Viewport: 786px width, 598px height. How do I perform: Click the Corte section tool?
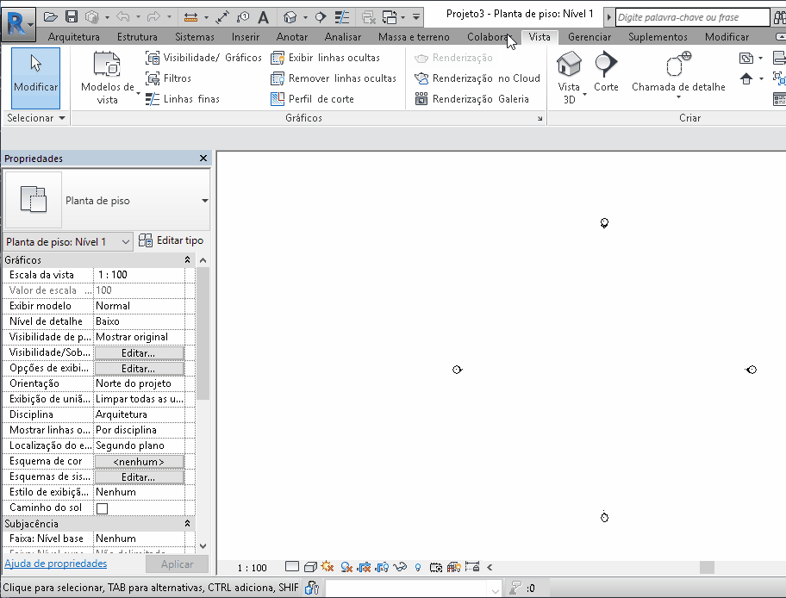(x=606, y=72)
